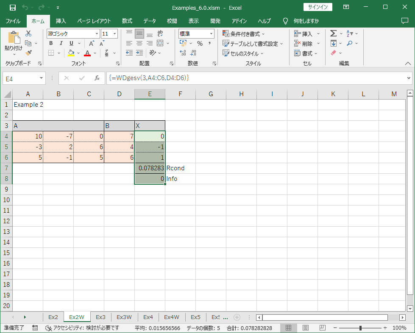The image size is (415, 333).
Task: Click the Format Painter brush icon
Action: pos(28,53)
